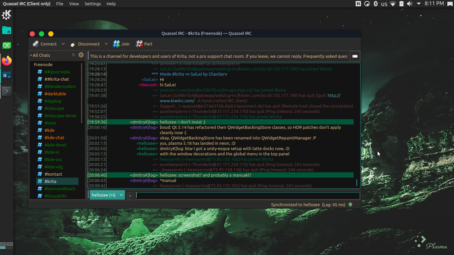Open the audio volume tray icon
This screenshot has height=255, width=454.
click(409, 4)
